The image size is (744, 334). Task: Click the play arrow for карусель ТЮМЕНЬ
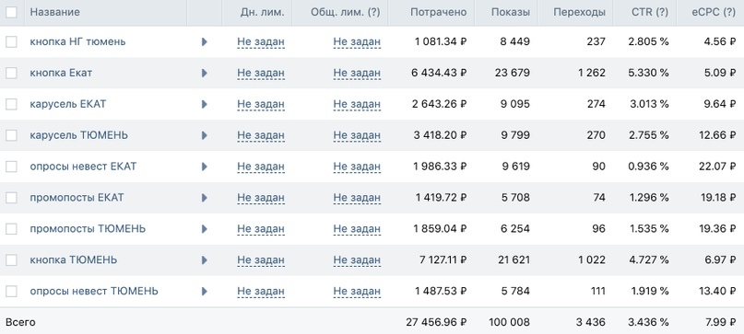204,135
